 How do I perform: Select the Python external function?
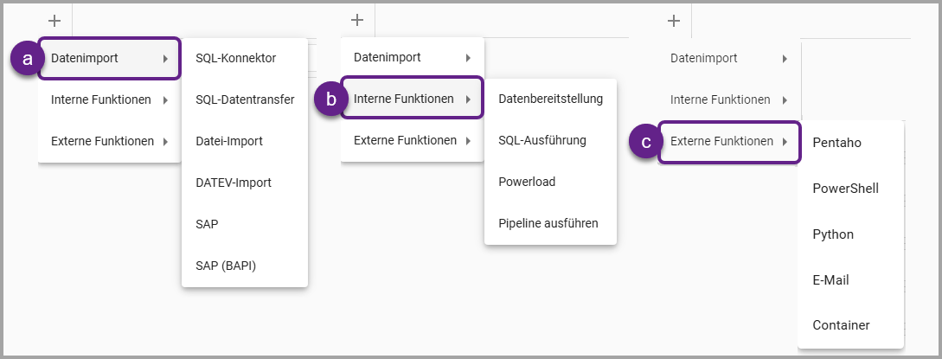point(833,234)
